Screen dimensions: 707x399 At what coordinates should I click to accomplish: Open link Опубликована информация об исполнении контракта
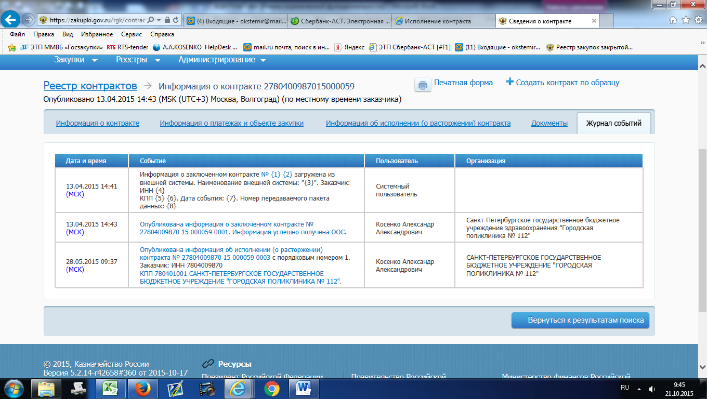point(231,253)
